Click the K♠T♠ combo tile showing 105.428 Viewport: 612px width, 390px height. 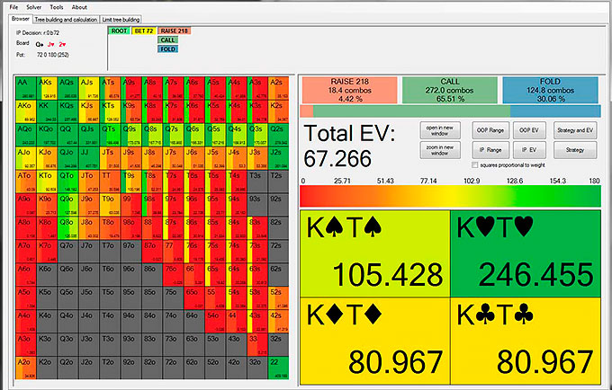(376, 254)
